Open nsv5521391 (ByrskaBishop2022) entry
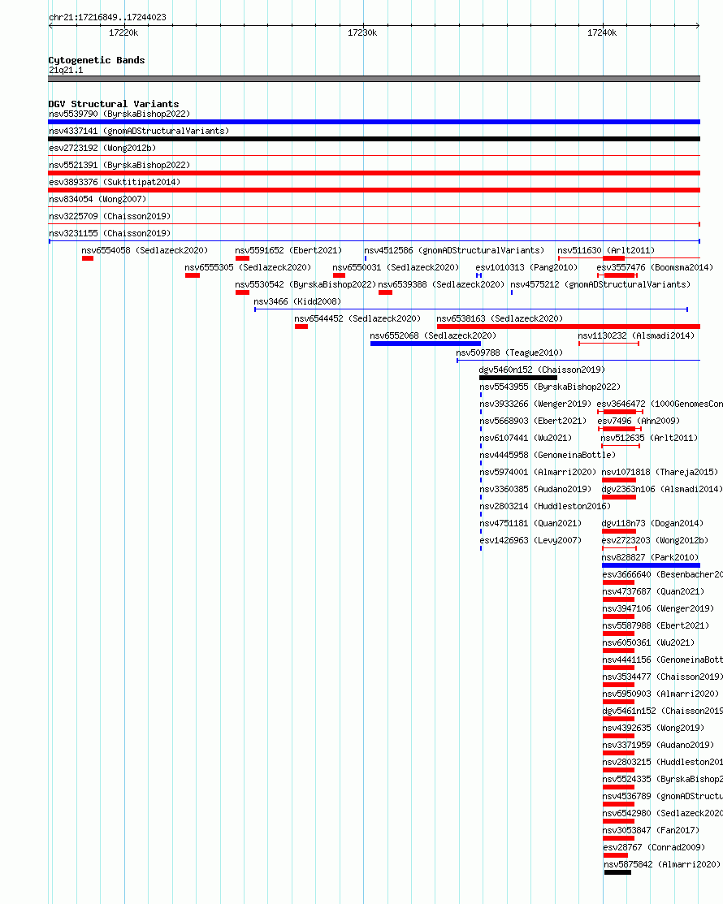Screen dimensions: 723x904 point(119,165)
